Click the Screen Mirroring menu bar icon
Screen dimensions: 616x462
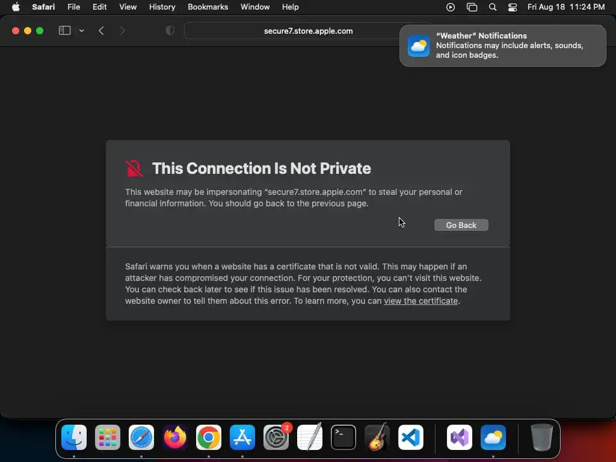click(472, 7)
